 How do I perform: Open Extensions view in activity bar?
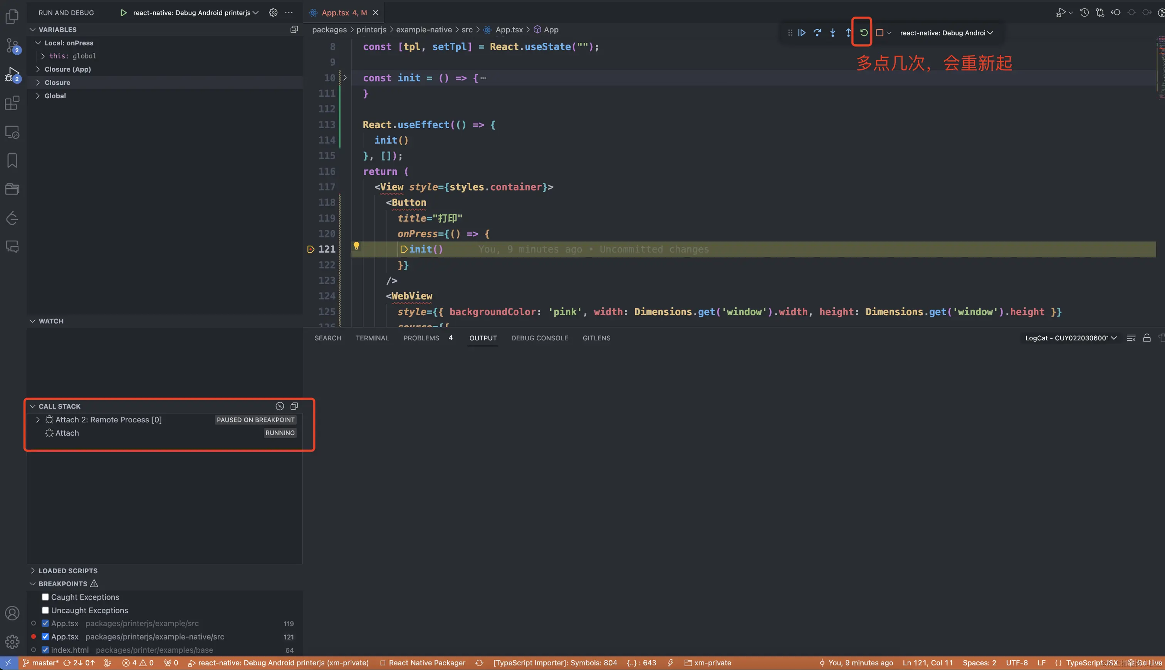click(x=12, y=103)
